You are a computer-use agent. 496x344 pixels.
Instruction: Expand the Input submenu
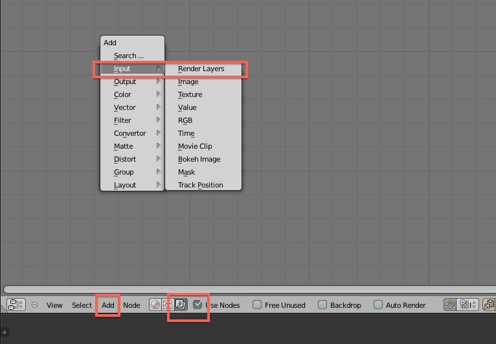(133, 69)
